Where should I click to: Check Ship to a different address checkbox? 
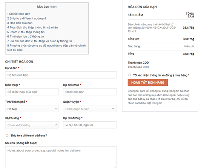tap(7, 135)
